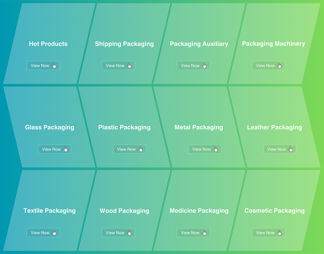The height and width of the screenshot is (254, 324).
Task: Click the hand icon under Packaging Auxiliary
Action: (x=204, y=66)
